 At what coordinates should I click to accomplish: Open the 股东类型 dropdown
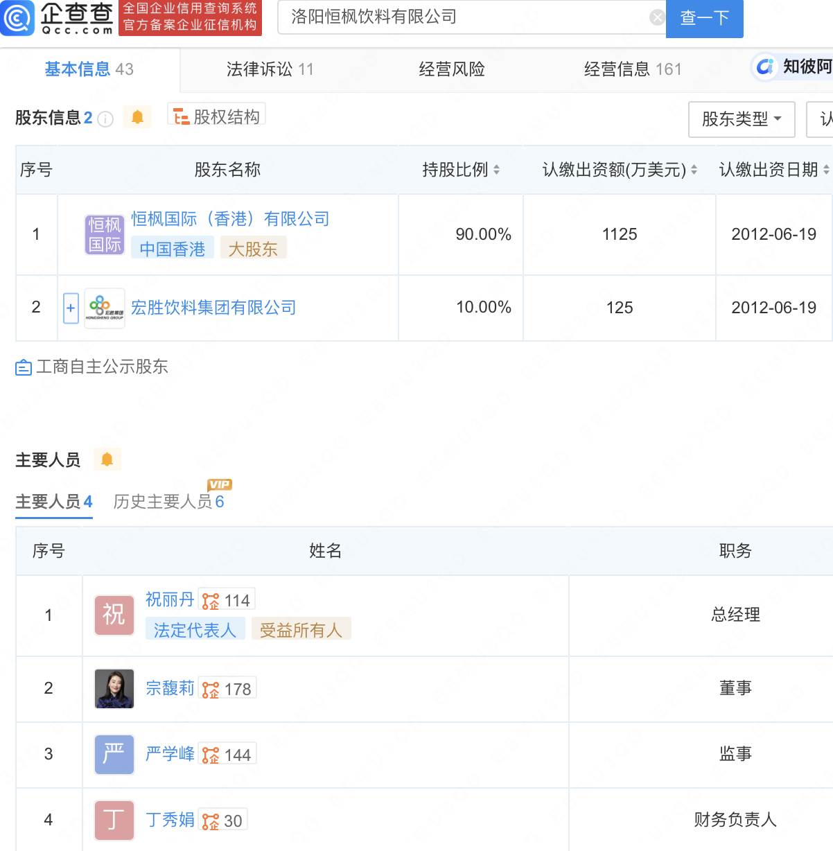[742, 119]
